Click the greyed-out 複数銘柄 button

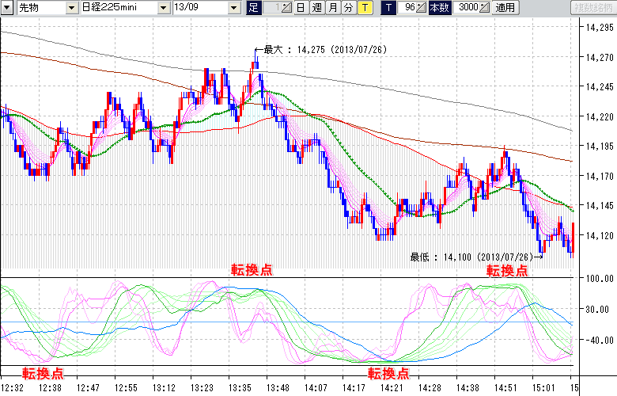point(592,8)
